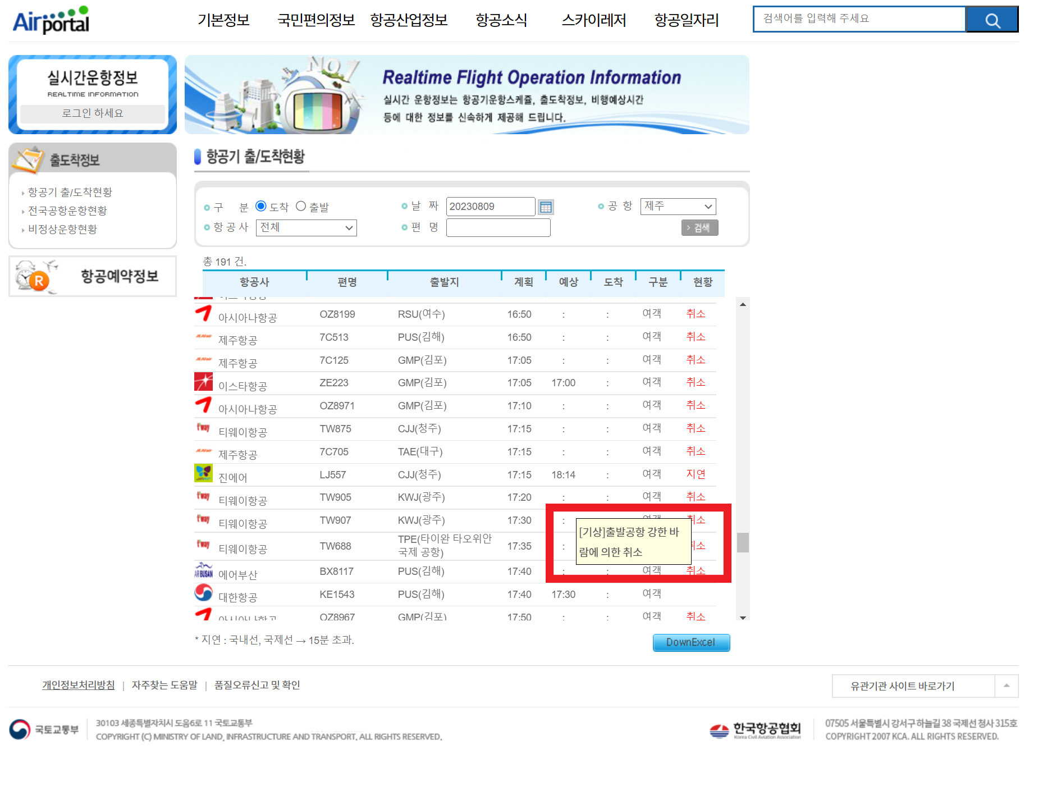
Task: Open the date calendar picker icon
Action: point(546,207)
